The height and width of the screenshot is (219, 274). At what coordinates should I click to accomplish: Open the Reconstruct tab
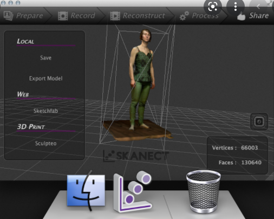(x=138, y=16)
